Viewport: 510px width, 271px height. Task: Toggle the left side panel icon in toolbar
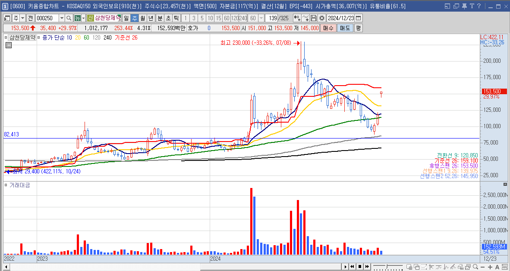click(7, 18)
